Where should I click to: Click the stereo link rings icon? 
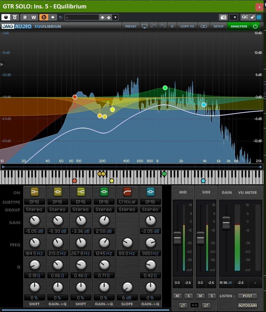pyautogui.click(x=203, y=26)
